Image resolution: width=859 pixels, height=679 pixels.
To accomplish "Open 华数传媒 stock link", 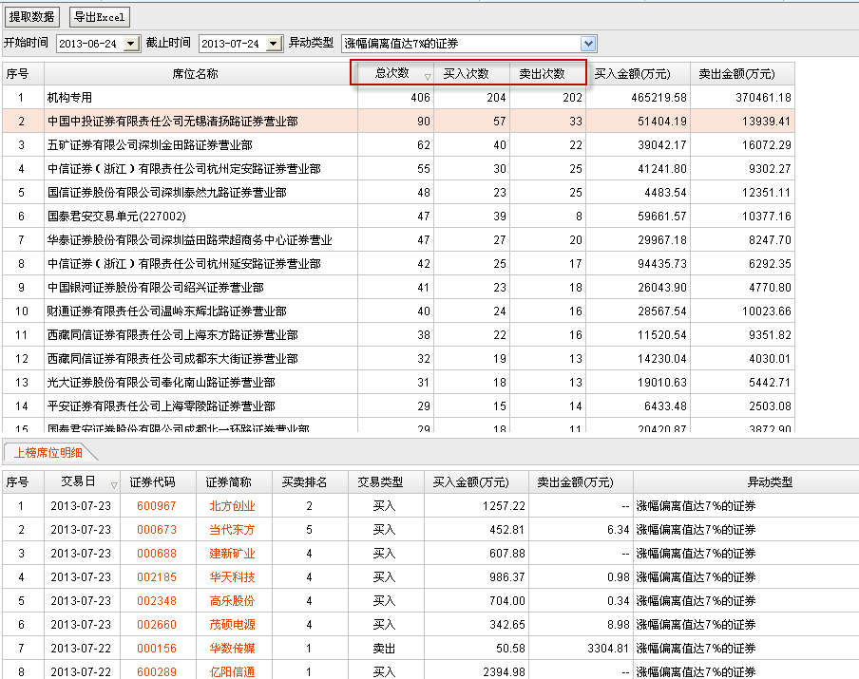I will coord(232,649).
